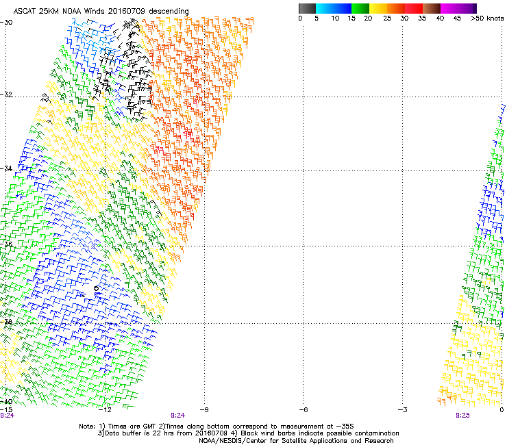Click the purple 9:25 time label
The image size is (507, 445).
click(462, 416)
